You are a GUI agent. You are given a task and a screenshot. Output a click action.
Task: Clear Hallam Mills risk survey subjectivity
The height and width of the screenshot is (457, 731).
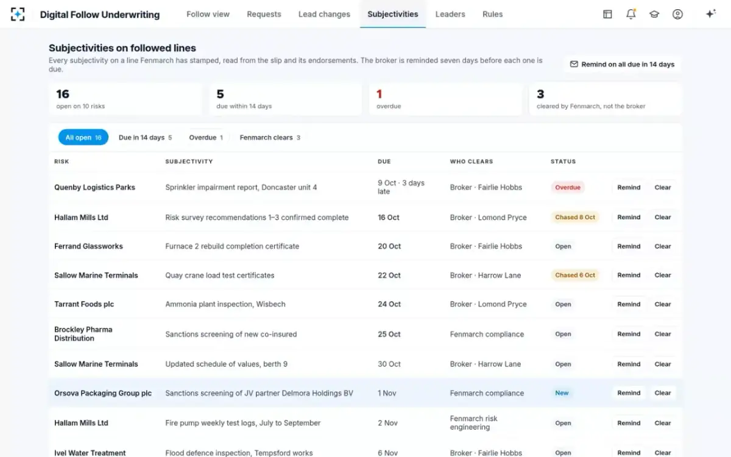(x=663, y=218)
